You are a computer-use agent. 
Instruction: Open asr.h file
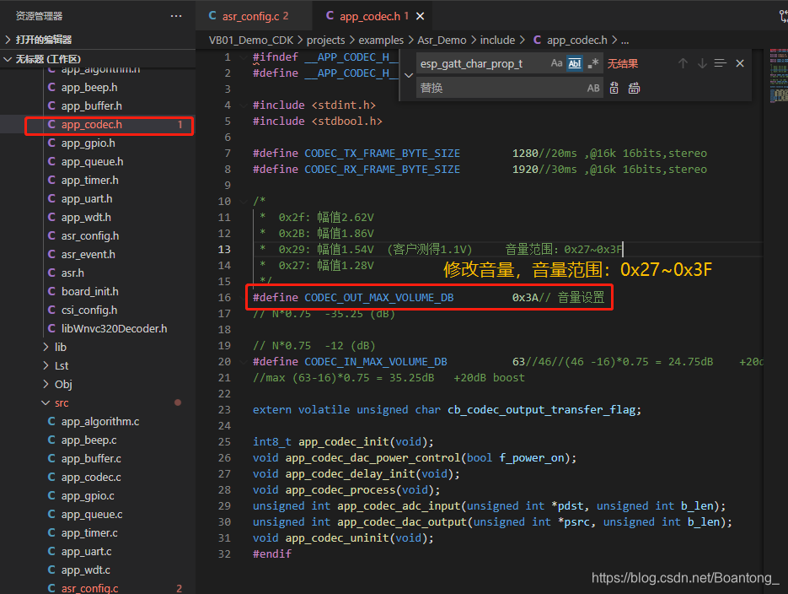(x=72, y=273)
